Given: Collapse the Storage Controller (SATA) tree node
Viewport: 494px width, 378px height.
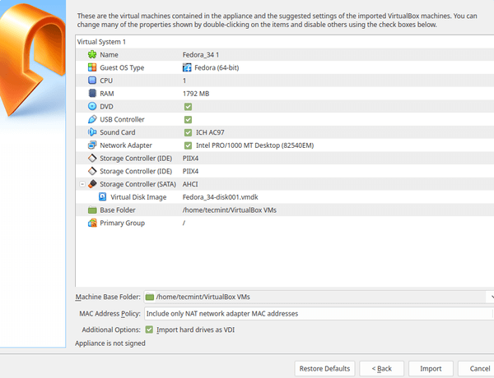Looking at the screenshot, I should [82, 184].
